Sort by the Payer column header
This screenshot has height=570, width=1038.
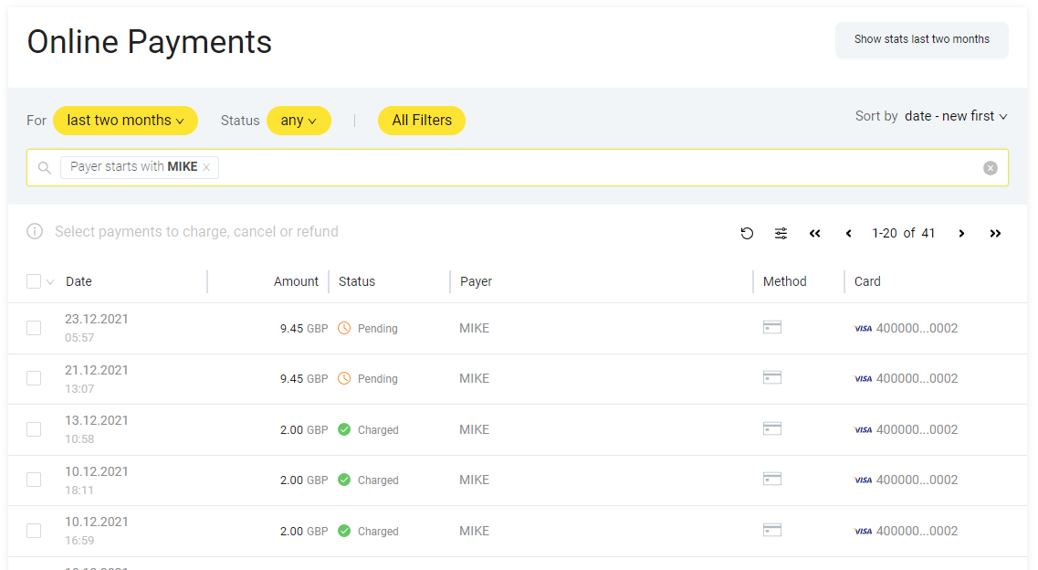[476, 281]
